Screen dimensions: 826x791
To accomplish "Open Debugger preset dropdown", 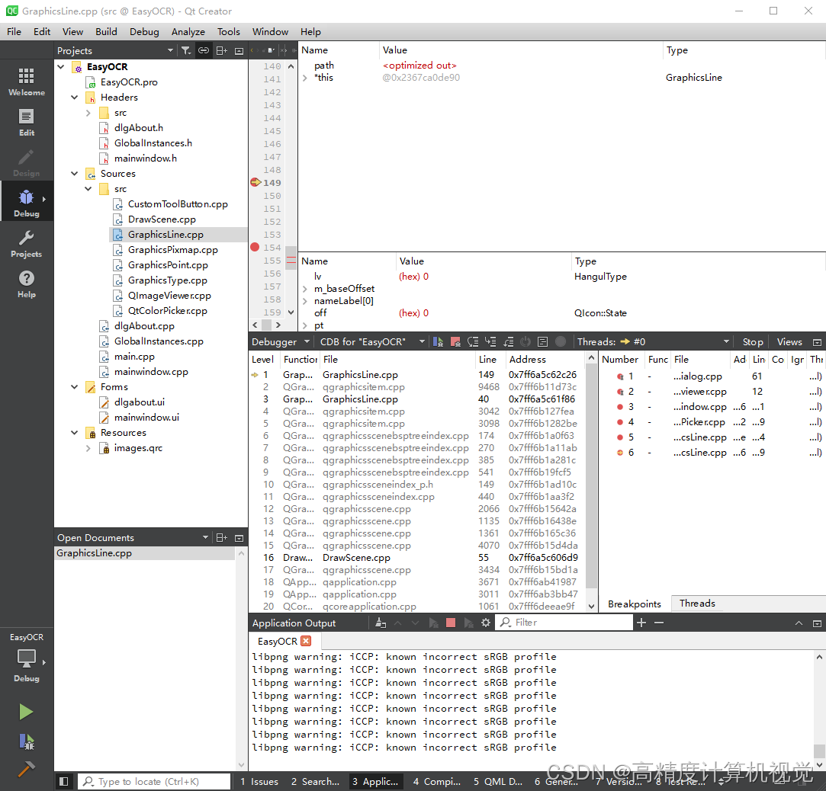I will tap(281, 341).
